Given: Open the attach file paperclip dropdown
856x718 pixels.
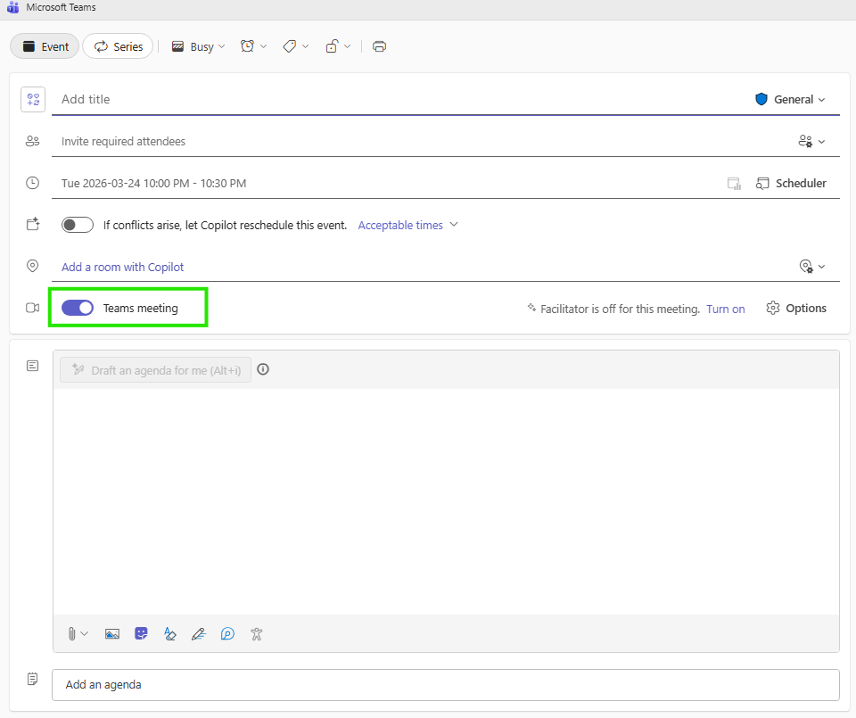Looking at the screenshot, I should coord(78,634).
